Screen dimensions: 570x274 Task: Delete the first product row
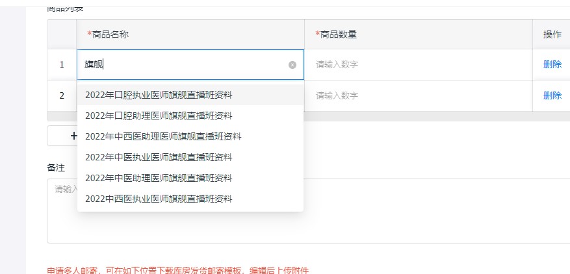pyautogui.click(x=552, y=64)
